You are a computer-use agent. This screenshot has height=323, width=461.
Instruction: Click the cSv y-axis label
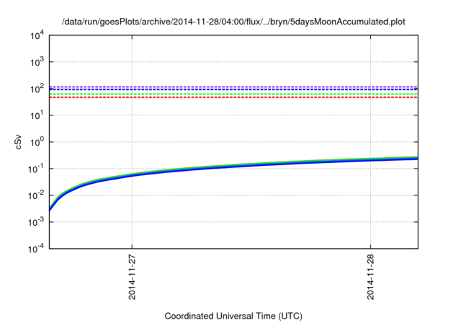18,142
